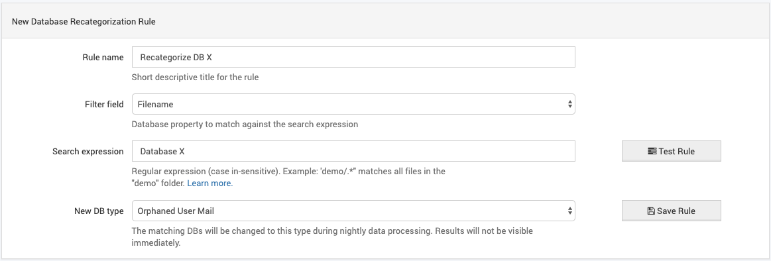Click the up-down arrows of Filter field select
Screen dimensions: 771x261
tap(569, 104)
